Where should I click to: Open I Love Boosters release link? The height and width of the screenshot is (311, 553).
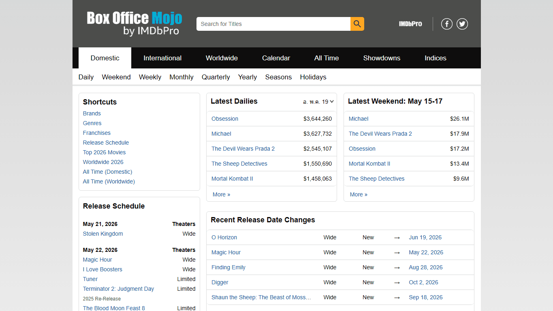pos(102,269)
